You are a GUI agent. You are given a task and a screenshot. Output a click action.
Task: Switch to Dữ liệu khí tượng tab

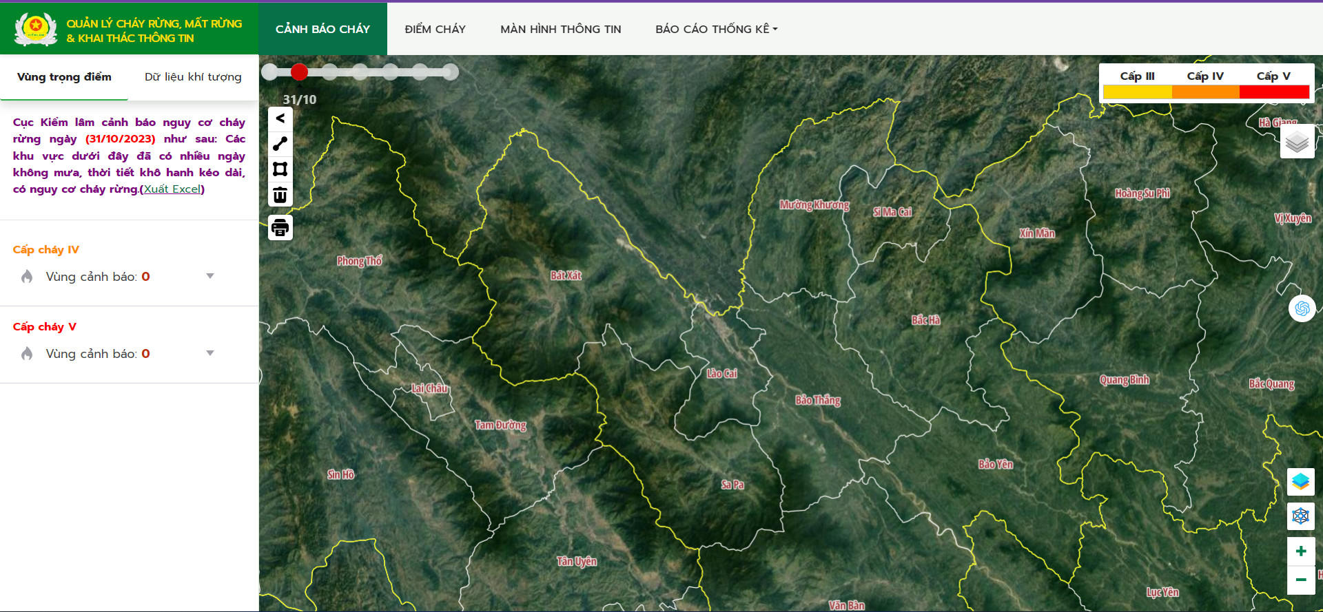pyautogui.click(x=193, y=77)
